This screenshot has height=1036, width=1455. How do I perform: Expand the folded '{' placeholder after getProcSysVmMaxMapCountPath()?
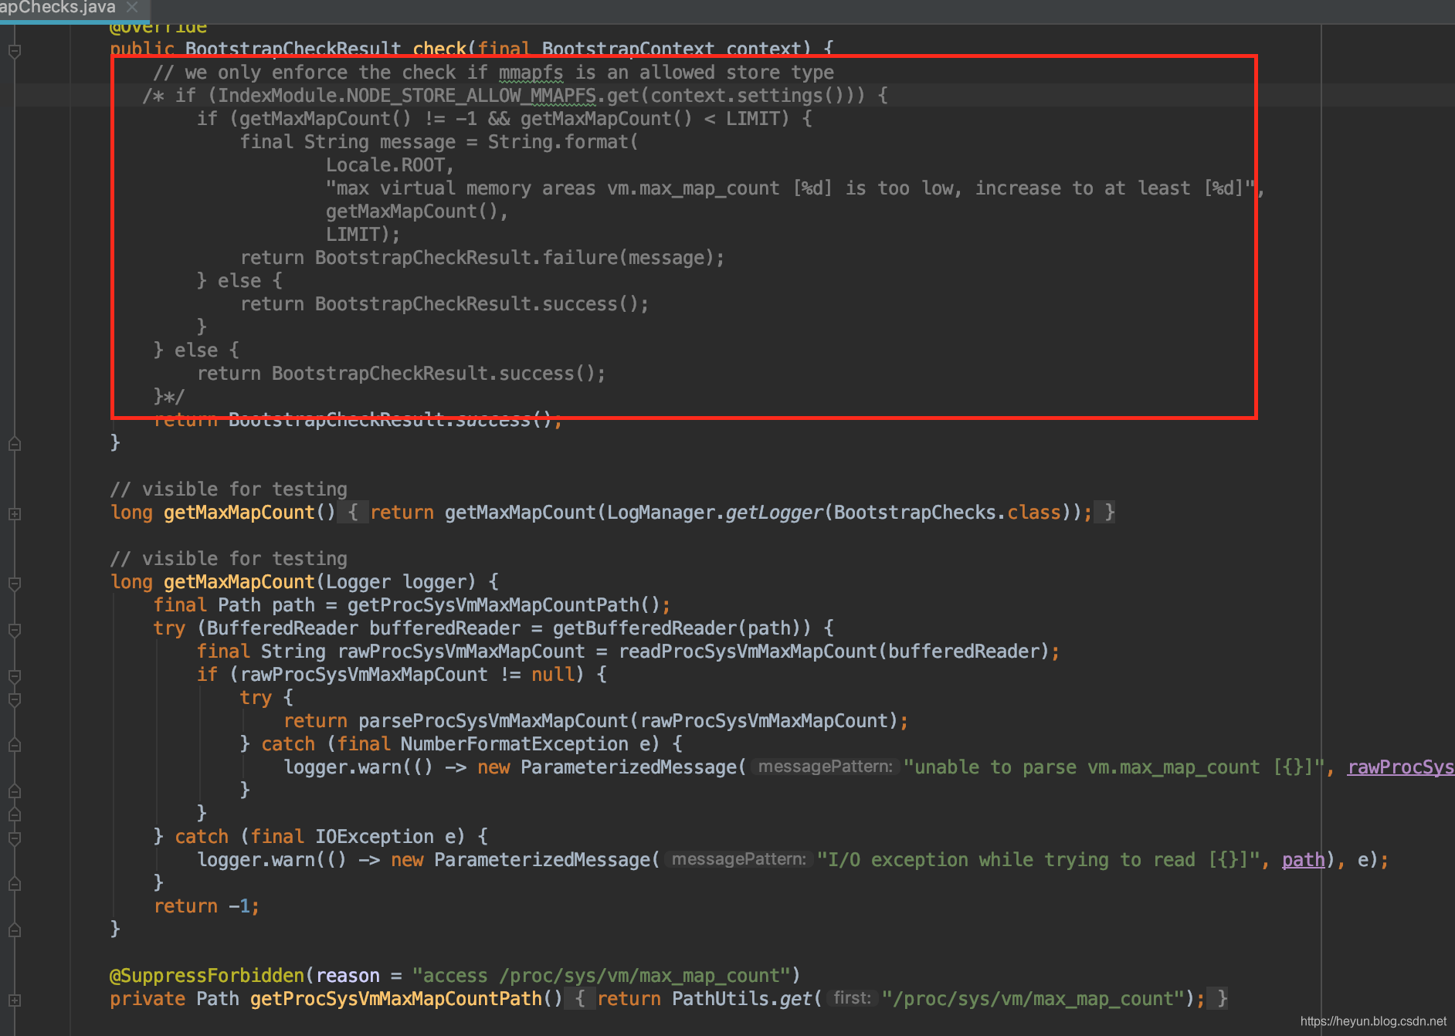tap(580, 999)
